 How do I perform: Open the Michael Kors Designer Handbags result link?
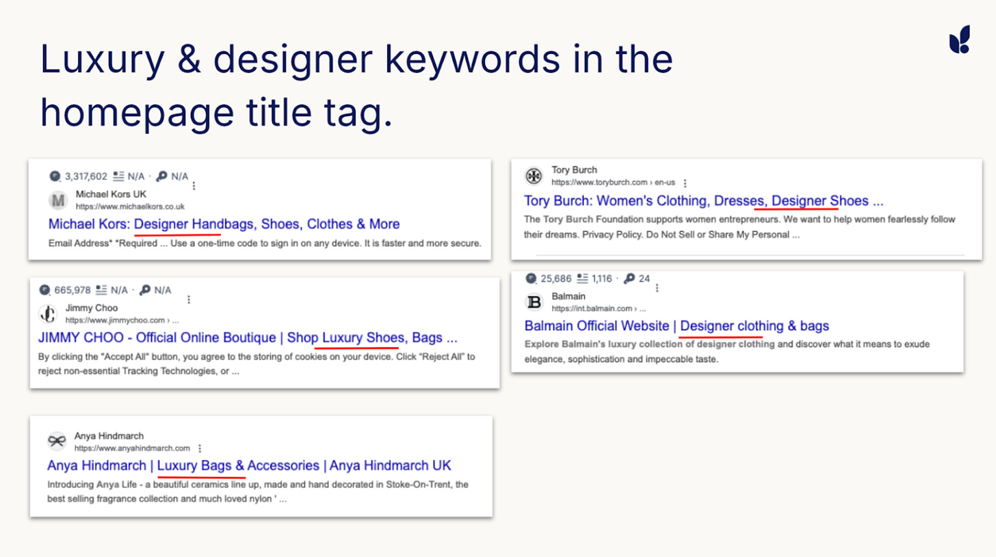coord(224,224)
